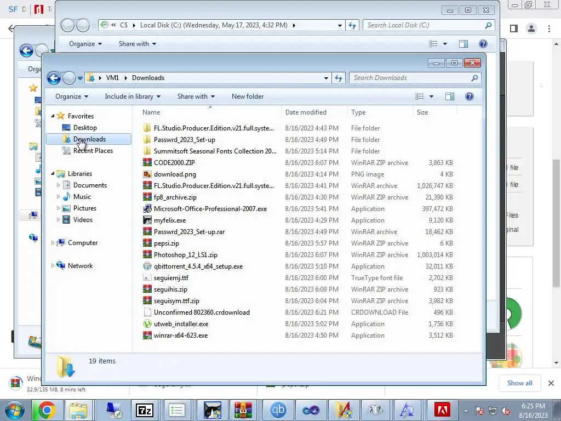Select the pepsi.zip file name

pos(167,243)
